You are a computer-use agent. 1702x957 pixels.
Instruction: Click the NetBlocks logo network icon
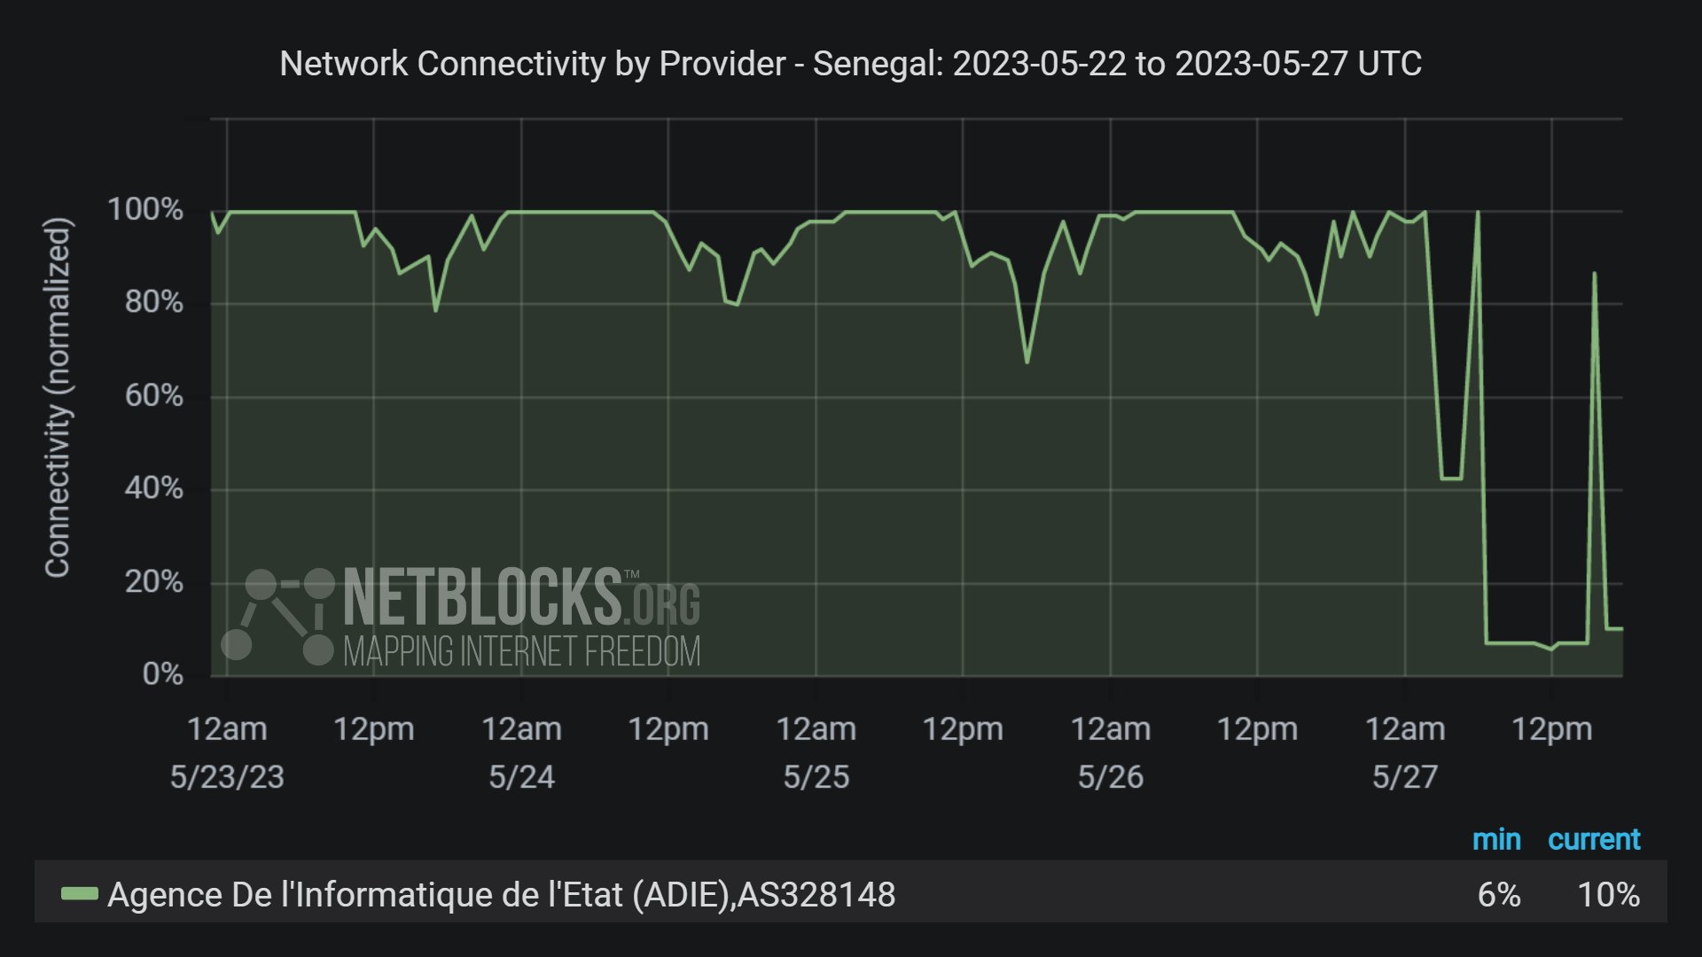tap(277, 617)
